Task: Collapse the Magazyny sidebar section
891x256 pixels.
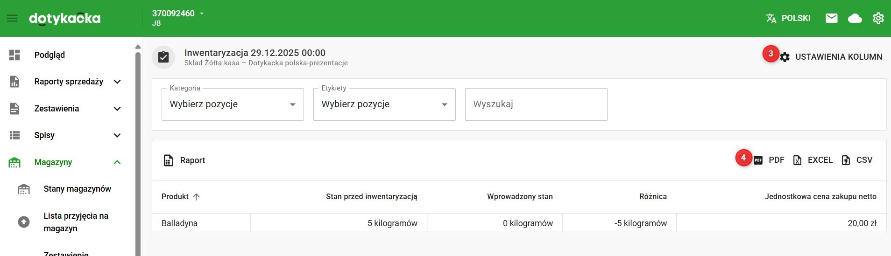Action: pyautogui.click(x=117, y=162)
